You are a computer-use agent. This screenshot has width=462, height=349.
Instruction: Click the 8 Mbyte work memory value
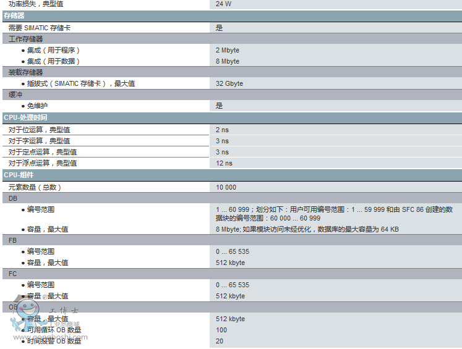tap(228, 61)
